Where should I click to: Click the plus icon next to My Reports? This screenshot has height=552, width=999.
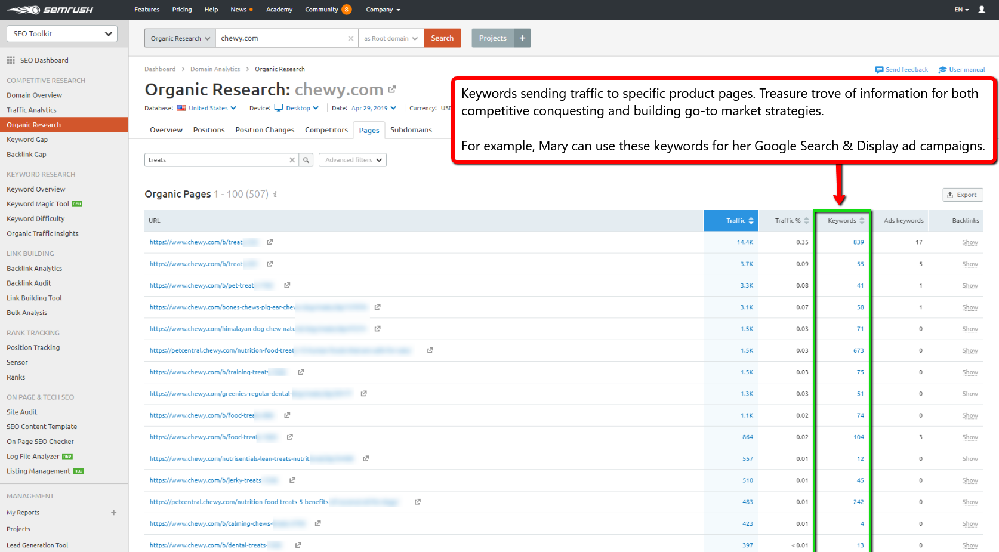coord(113,513)
